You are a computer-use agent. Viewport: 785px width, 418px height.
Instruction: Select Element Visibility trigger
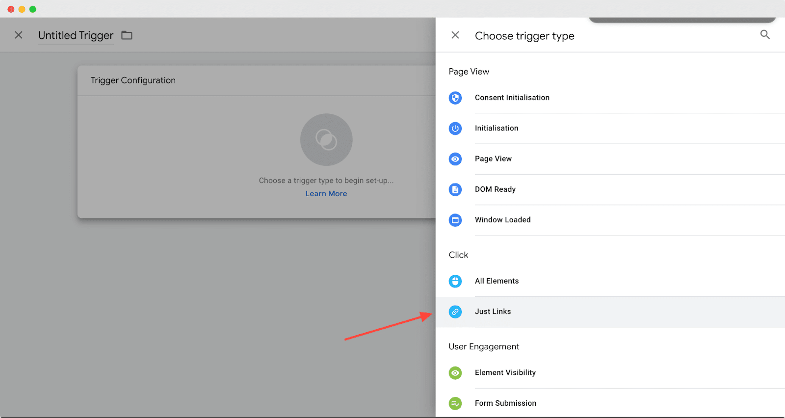coord(610,373)
